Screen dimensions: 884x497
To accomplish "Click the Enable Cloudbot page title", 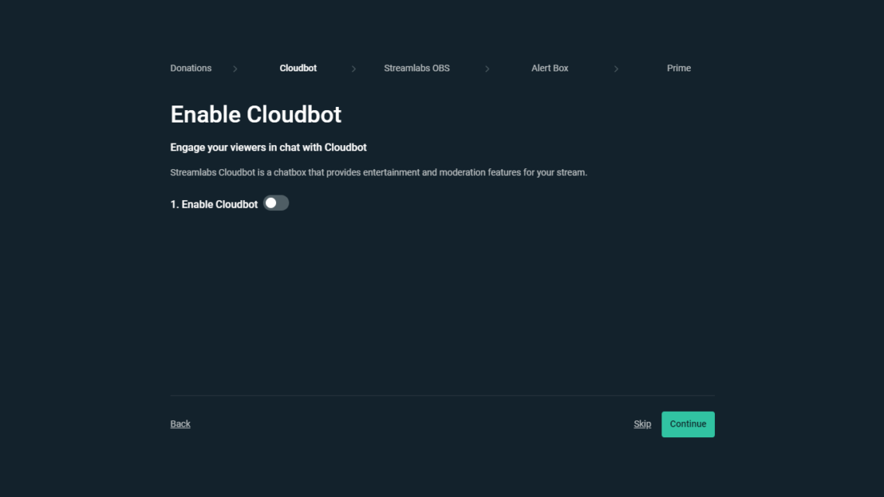I will [x=256, y=114].
